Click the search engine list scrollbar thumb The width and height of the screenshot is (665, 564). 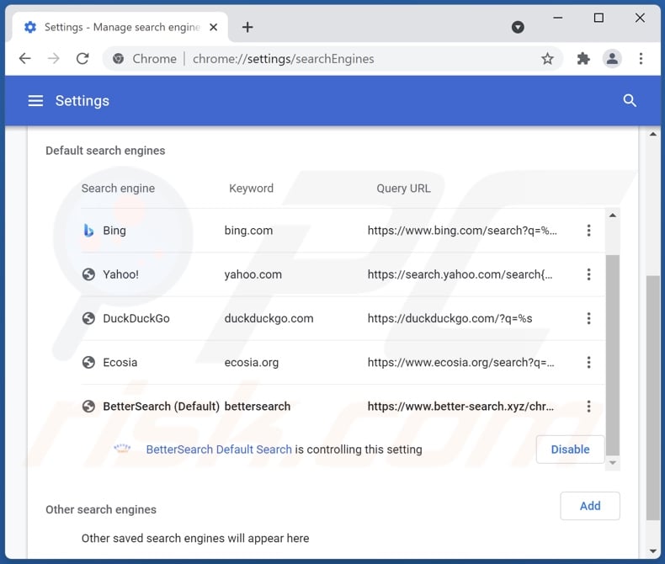pos(613,355)
